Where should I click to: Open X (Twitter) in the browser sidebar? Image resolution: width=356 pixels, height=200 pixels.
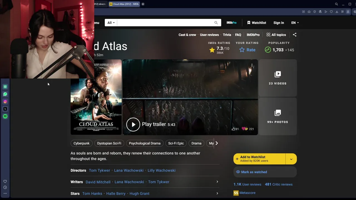tap(5, 109)
